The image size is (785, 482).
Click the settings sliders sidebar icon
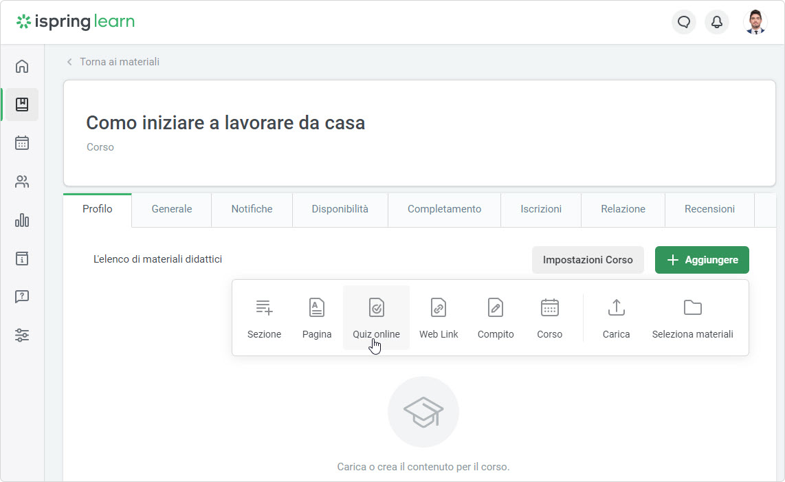[22, 336]
